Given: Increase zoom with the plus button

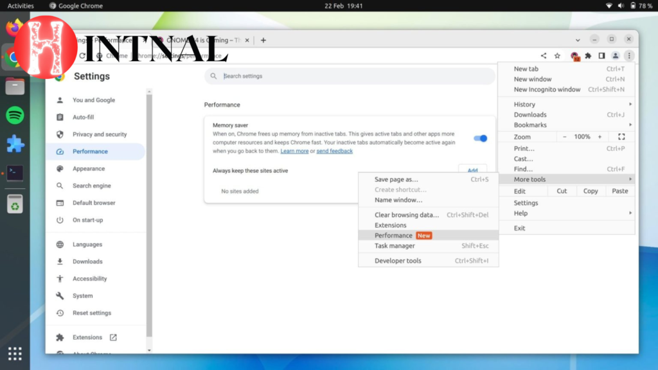Looking at the screenshot, I should tap(600, 137).
